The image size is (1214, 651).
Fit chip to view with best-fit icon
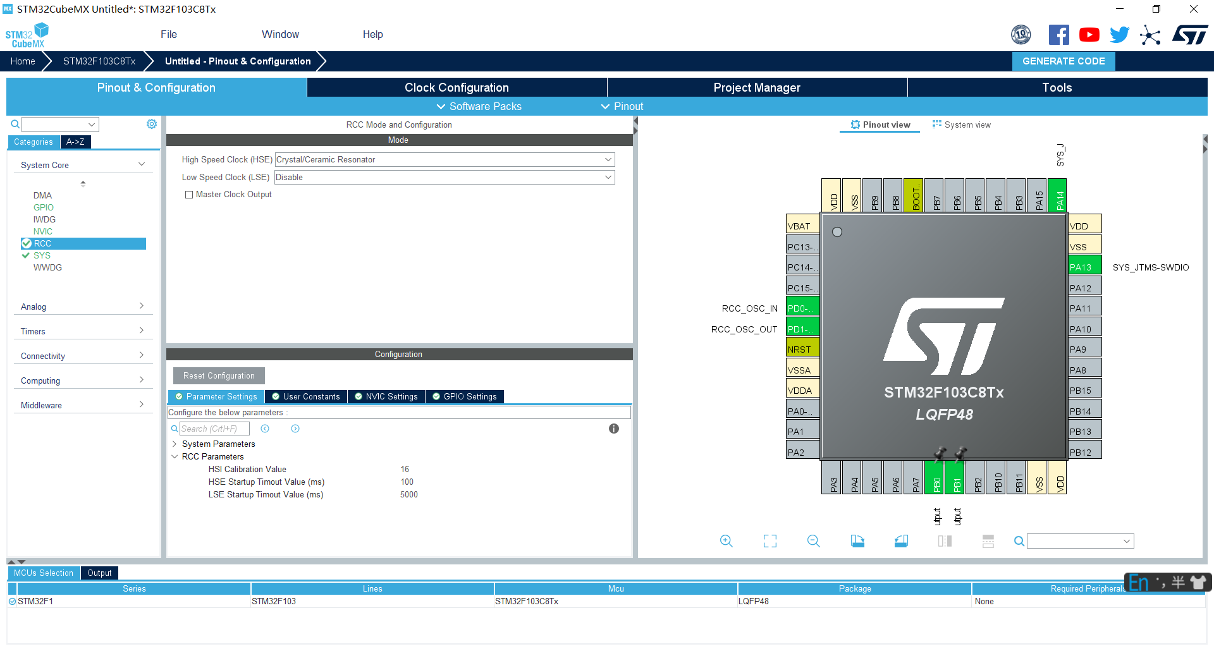(x=769, y=541)
